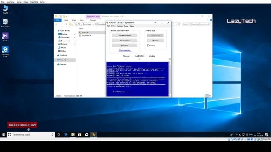Viewport: 271px width, 152px height.
Task: Go up one folder in Explorer
Action: [67, 24]
